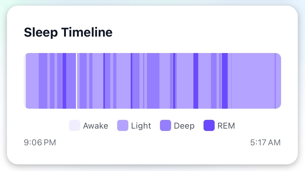305x171 pixels.
Task: Click the Light legend color swatch
Action: pyautogui.click(x=123, y=125)
